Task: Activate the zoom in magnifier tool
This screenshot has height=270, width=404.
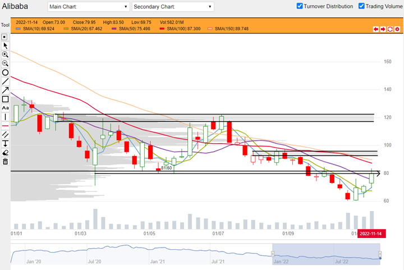Action: pyautogui.click(x=5, y=54)
